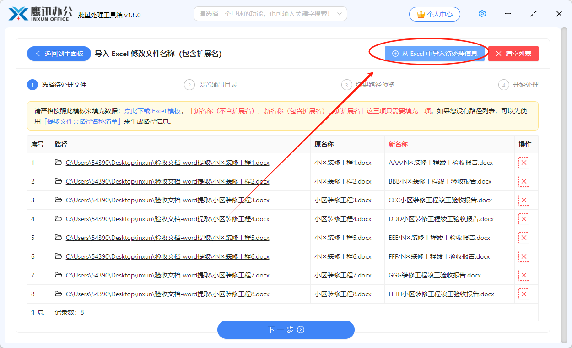Return to main panel via 返回到主面板
The width and height of the screenshot is (572, 348).
click(59, 54)
